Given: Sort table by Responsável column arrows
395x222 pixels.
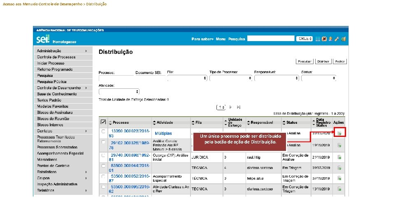Looking at the screenshot, I should pos(249,123).
